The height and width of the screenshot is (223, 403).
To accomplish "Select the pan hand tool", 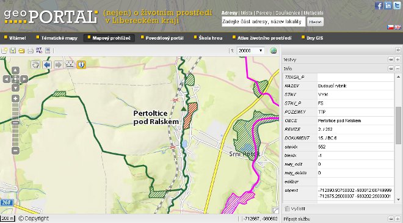I will point(35,65).
